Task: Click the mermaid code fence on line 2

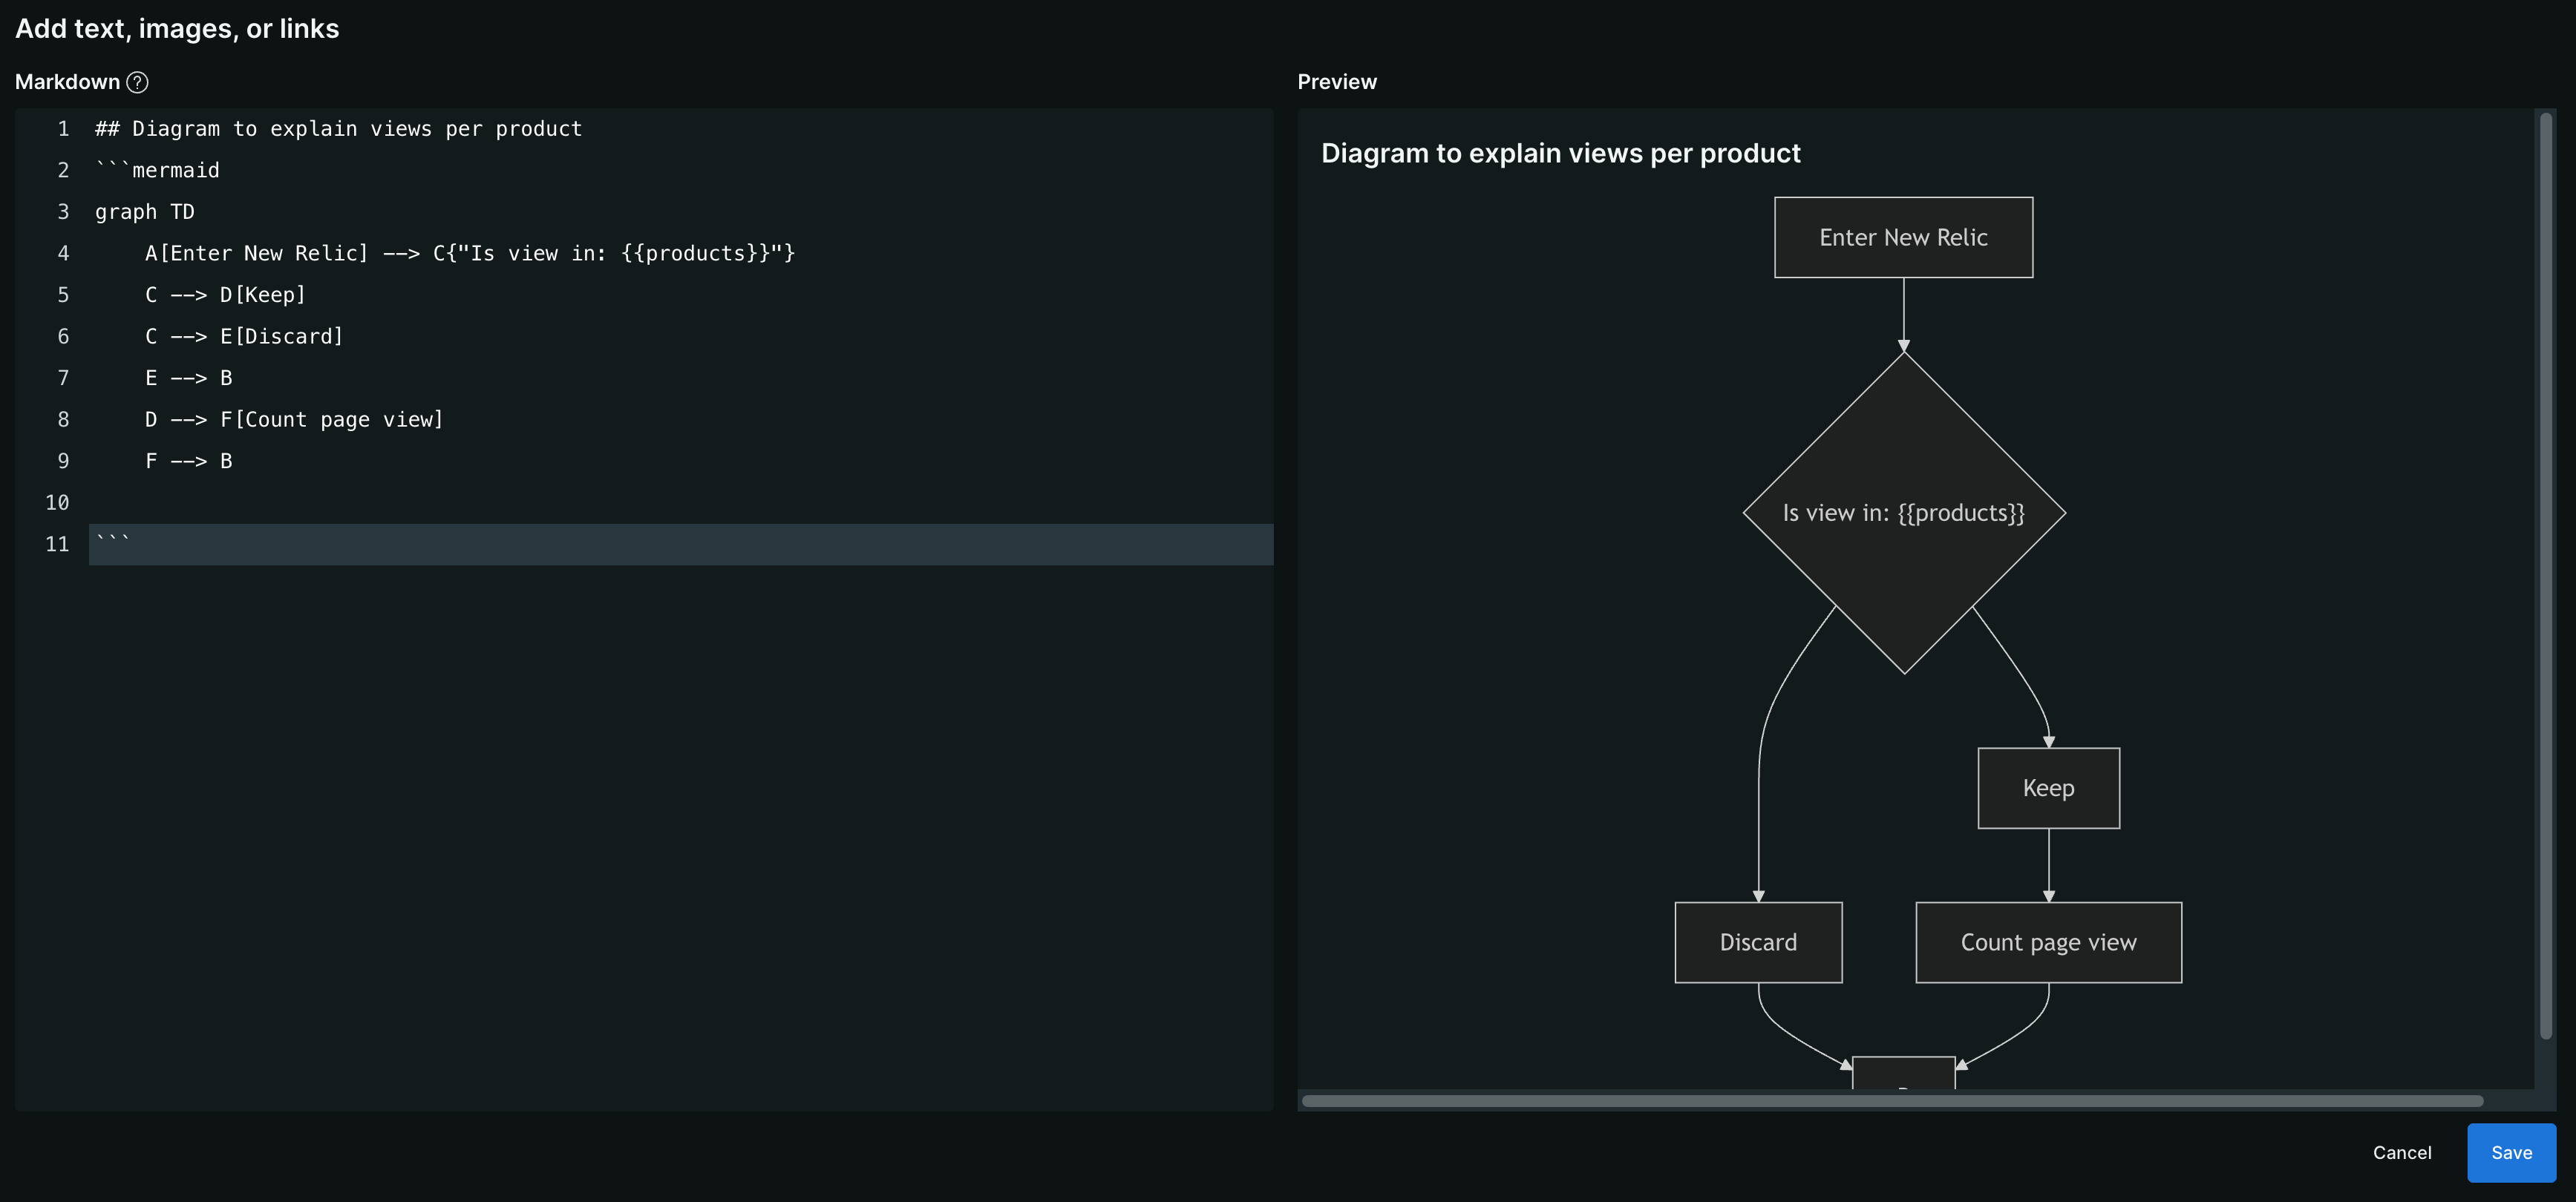Action: click(156, 170)
